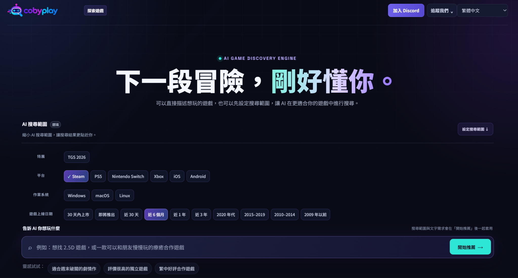This screenshot has width=518, height=278.
Task: Try the 評價很高的獨立遊戲 suggestion
Action: [x=127, y=269]
